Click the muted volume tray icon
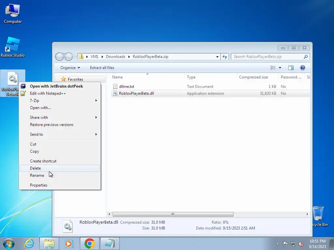 [x=301, y=243]
